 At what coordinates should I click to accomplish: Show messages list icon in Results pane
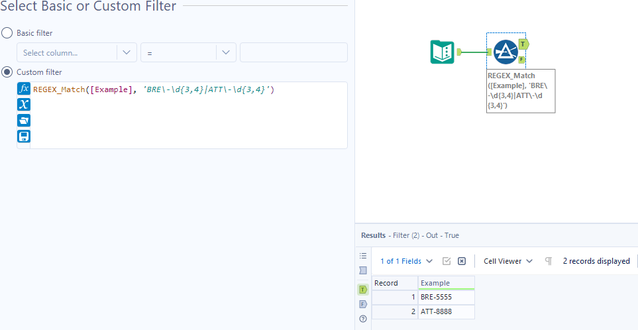(x=363, y=256)
